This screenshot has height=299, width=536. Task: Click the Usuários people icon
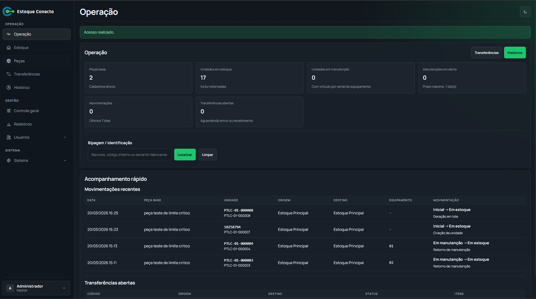coord(9,137)
